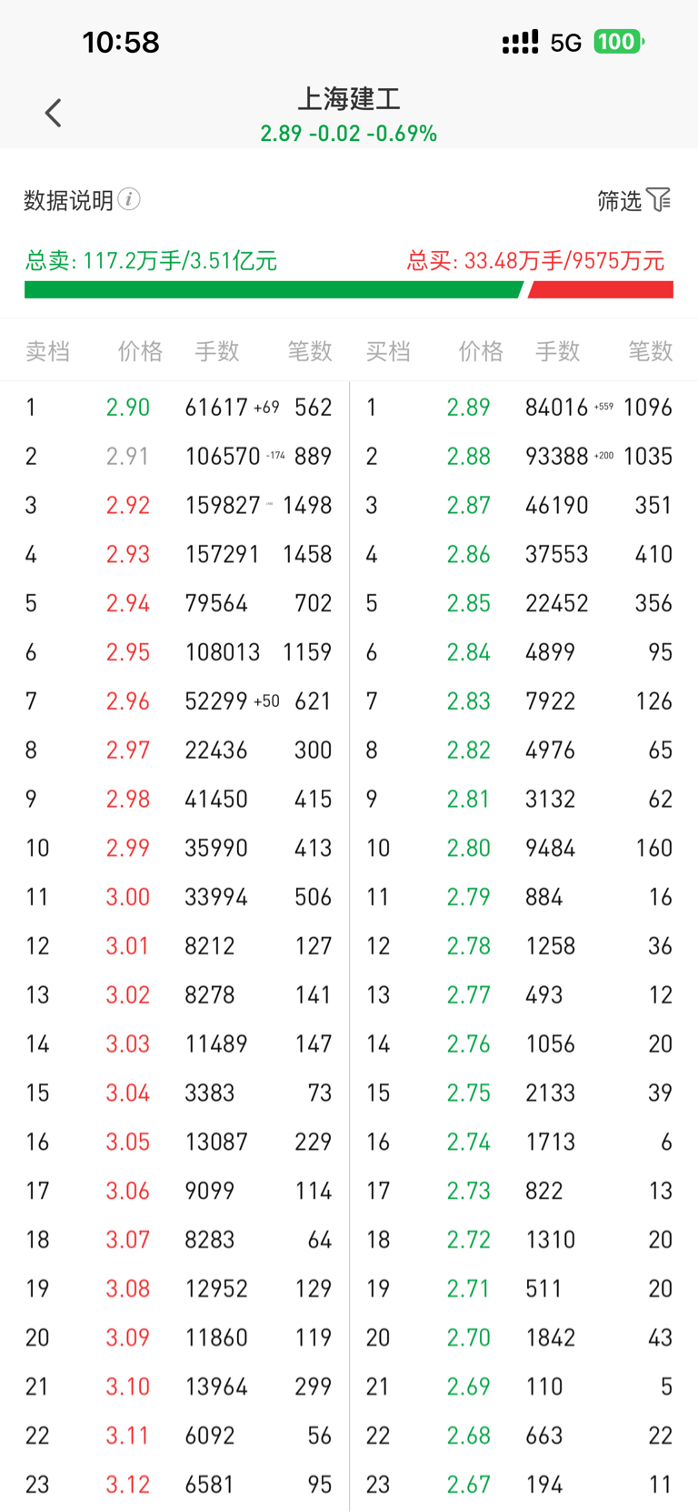Select buy price 2.85
Image resolution: width=698 pixels, height=1512 pixels.
(469, 603)
